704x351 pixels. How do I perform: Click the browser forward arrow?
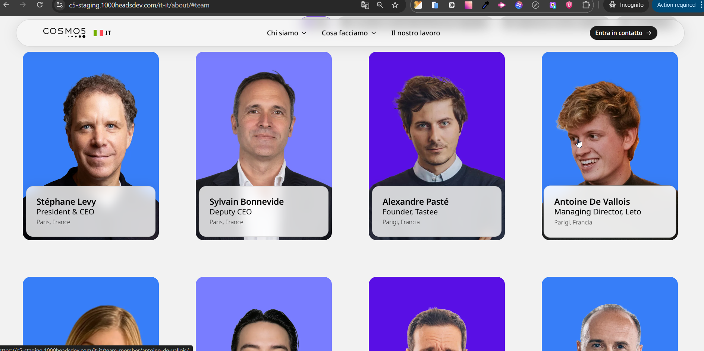(x=23, y=5)
